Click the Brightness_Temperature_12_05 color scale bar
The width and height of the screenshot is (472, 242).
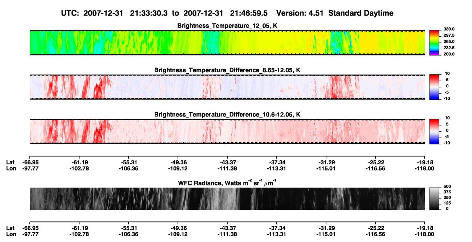(434, 42)
